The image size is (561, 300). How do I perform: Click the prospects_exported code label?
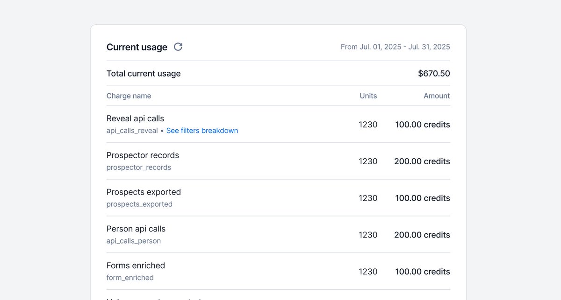[x=139, y=204]
